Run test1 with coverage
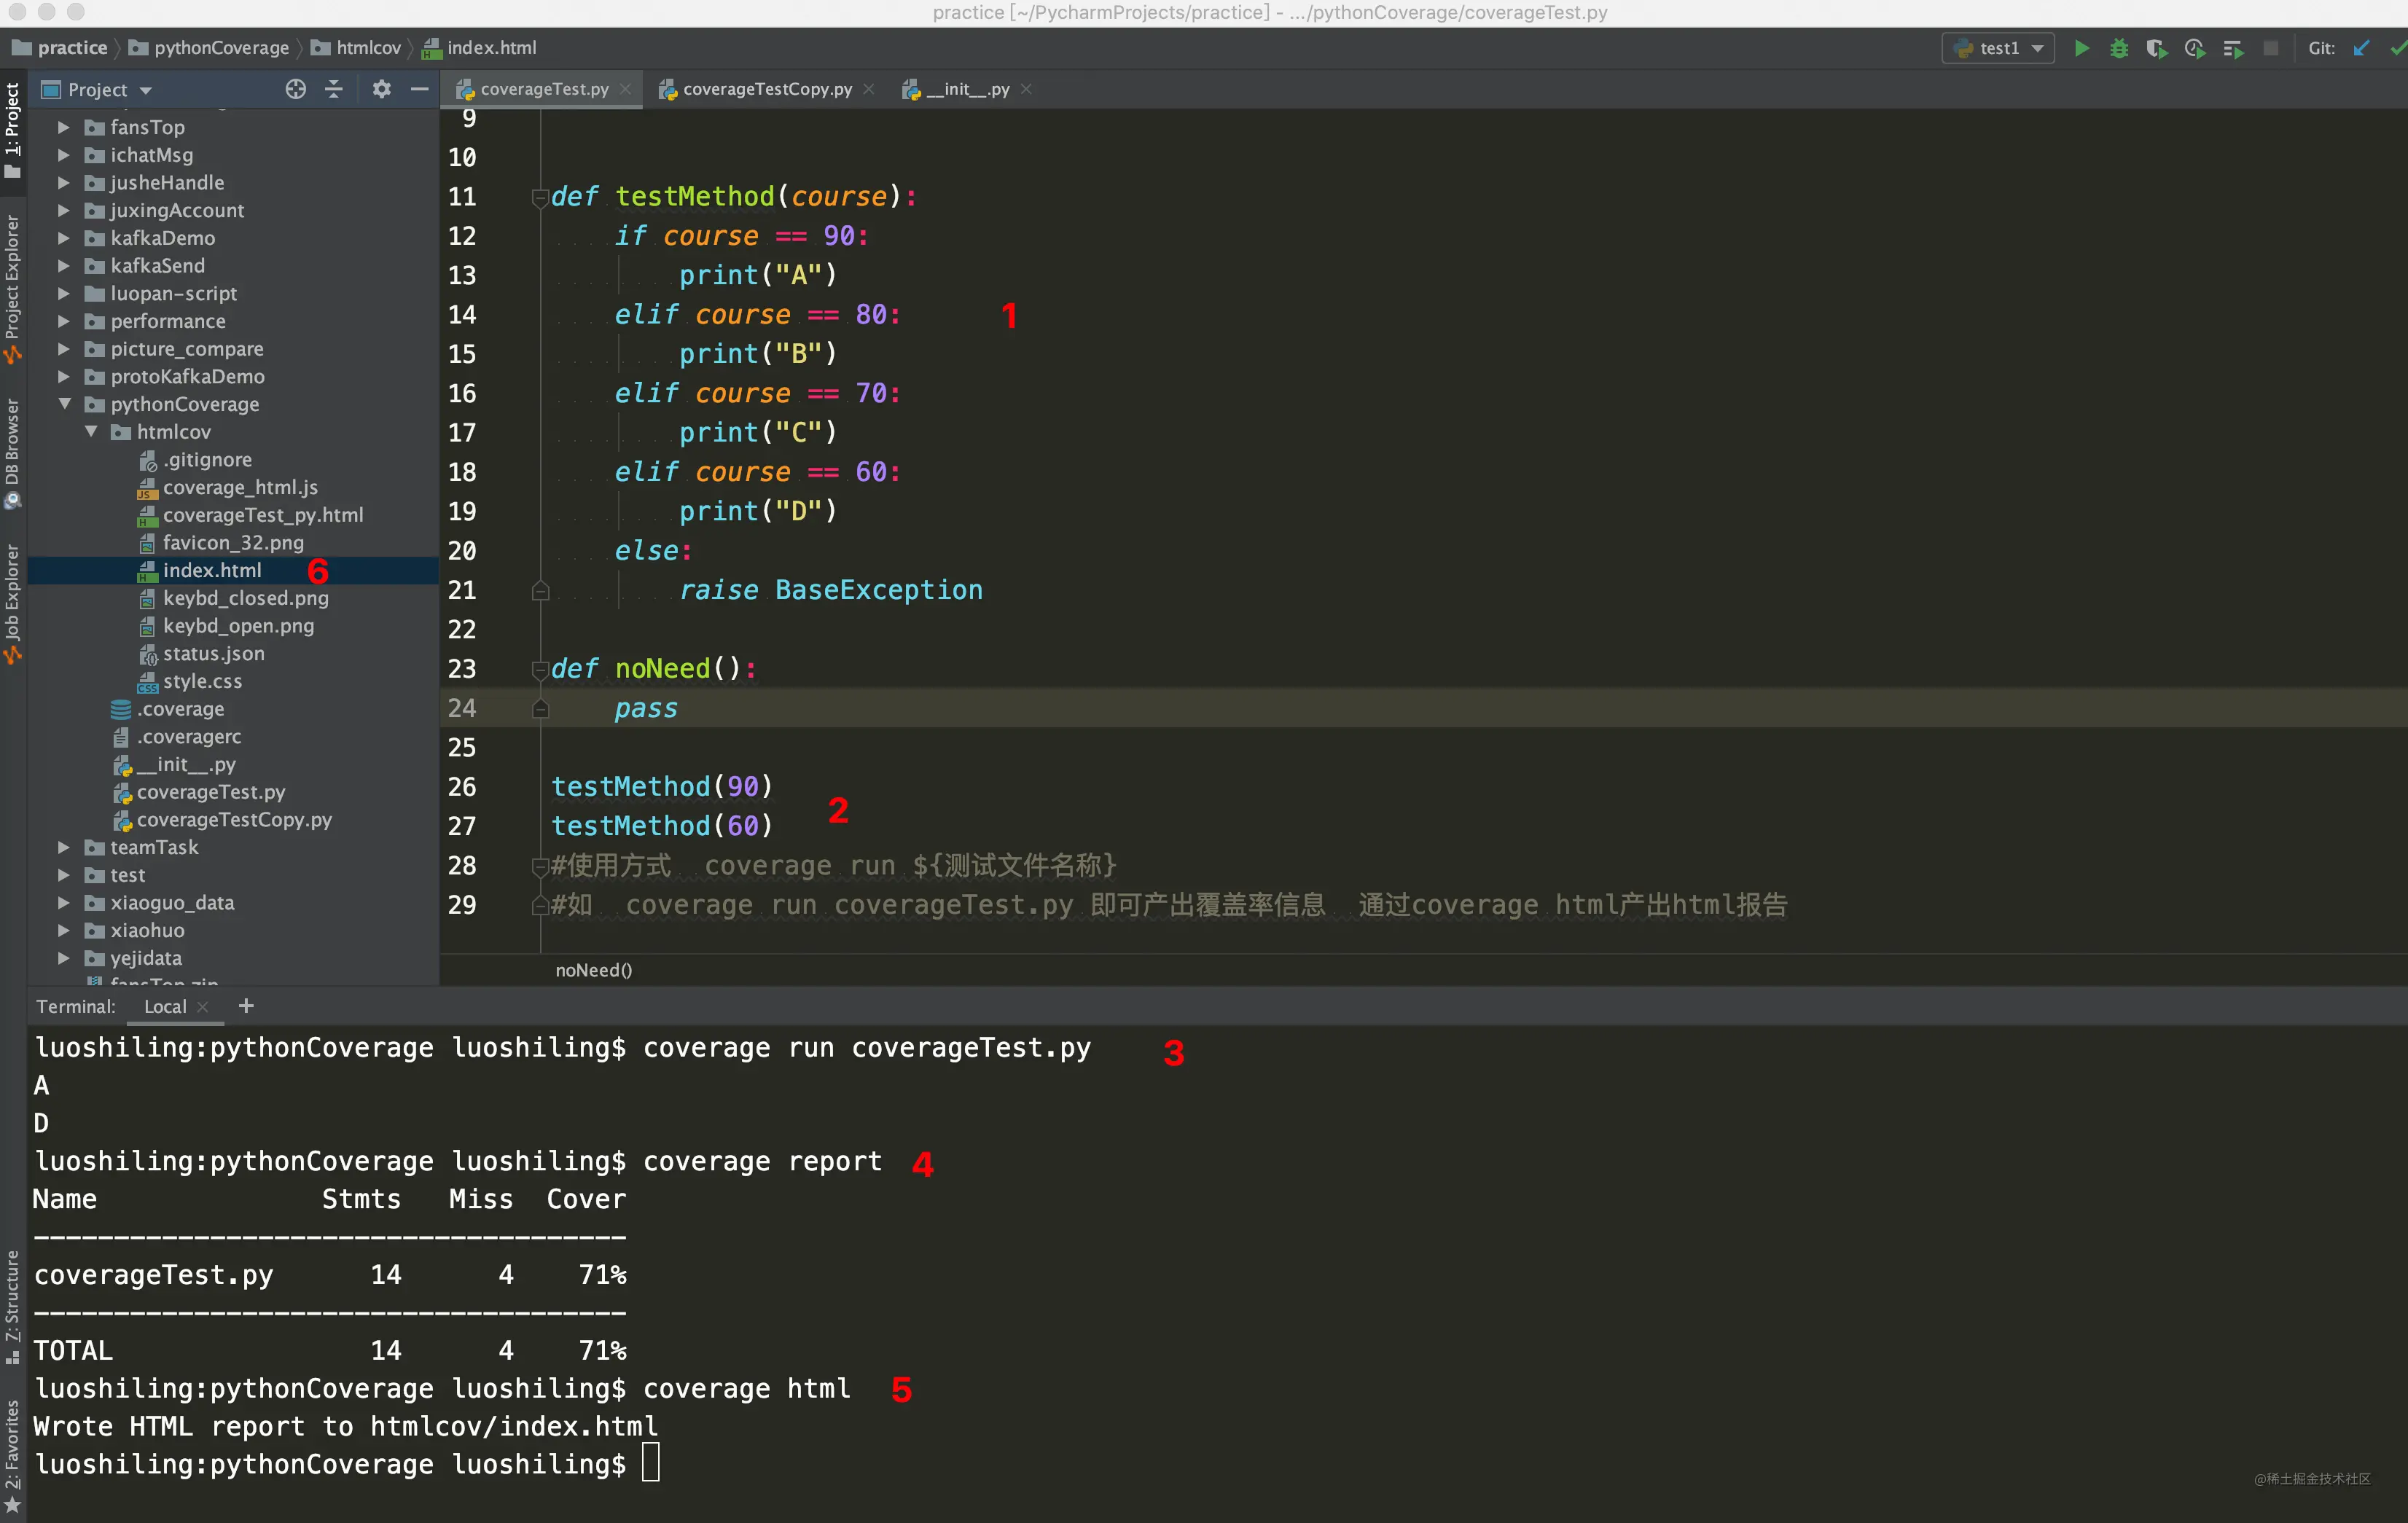 (x=2157, y=48)
